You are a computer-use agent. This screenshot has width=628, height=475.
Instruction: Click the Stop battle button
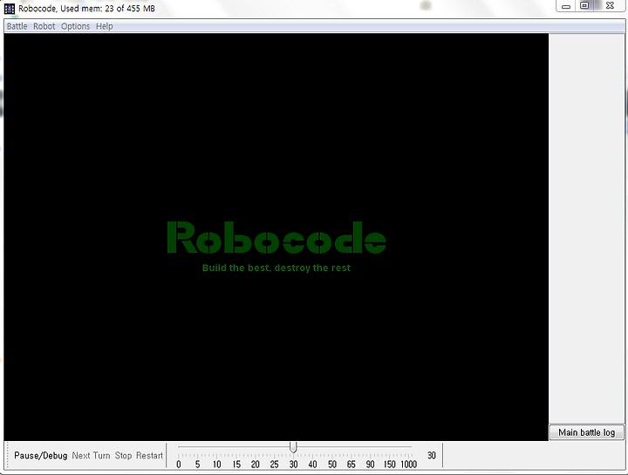[x=123, y=456]
